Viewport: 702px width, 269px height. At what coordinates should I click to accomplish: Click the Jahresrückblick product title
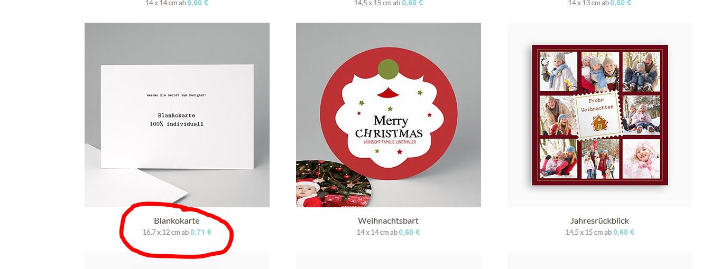point(600,220)
